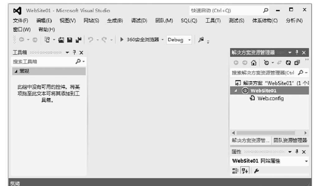The height and width of the screenshot is (186, 321).
Task: Navigate backward using the main toolbar arrow
Action: pos(22,39)
